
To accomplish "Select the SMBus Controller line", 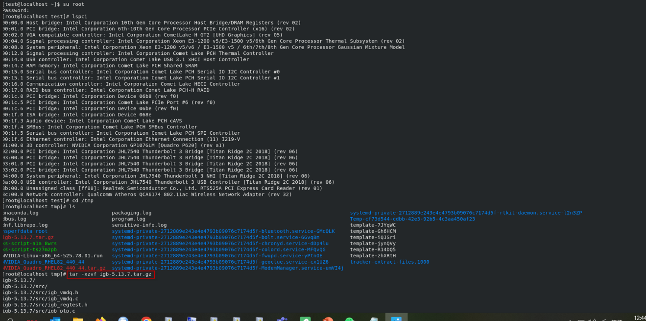I will click(99, 127).
